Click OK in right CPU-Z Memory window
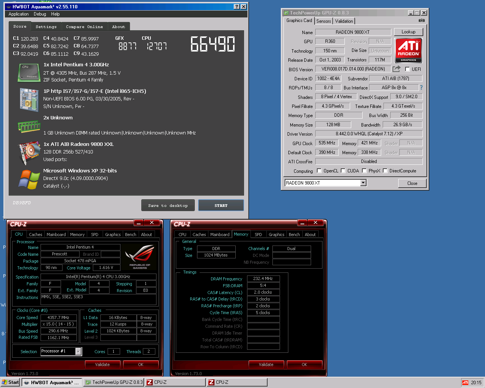The width and height of the screenshot is (485, 388). pyautogui.click(x=304, y=365)
